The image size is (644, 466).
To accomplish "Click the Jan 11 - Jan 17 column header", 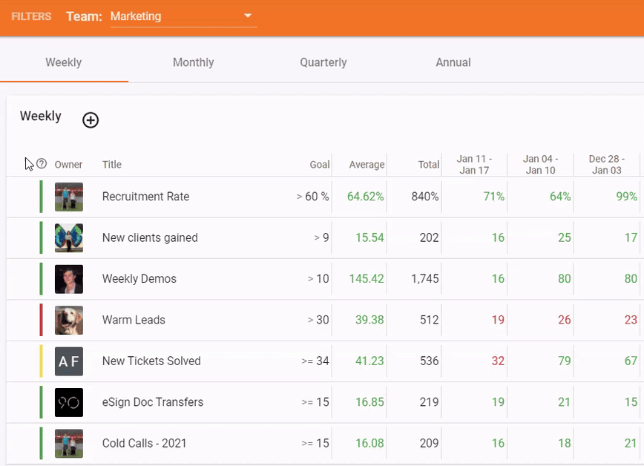I will 473,165.
